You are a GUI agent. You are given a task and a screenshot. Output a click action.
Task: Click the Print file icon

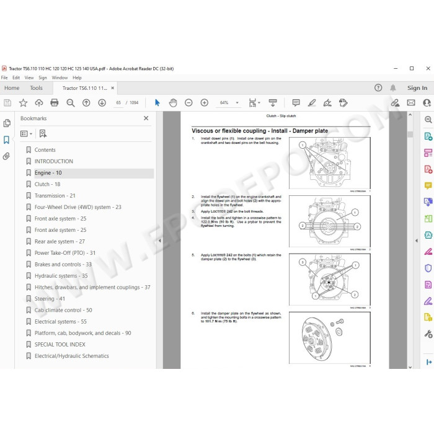(55, 103)
